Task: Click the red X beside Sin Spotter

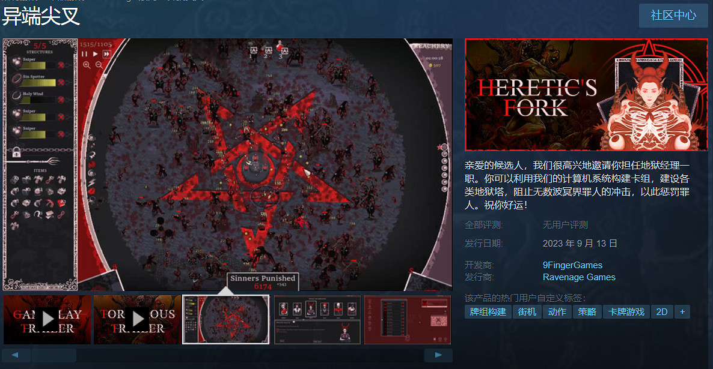Action: [61, 82]
